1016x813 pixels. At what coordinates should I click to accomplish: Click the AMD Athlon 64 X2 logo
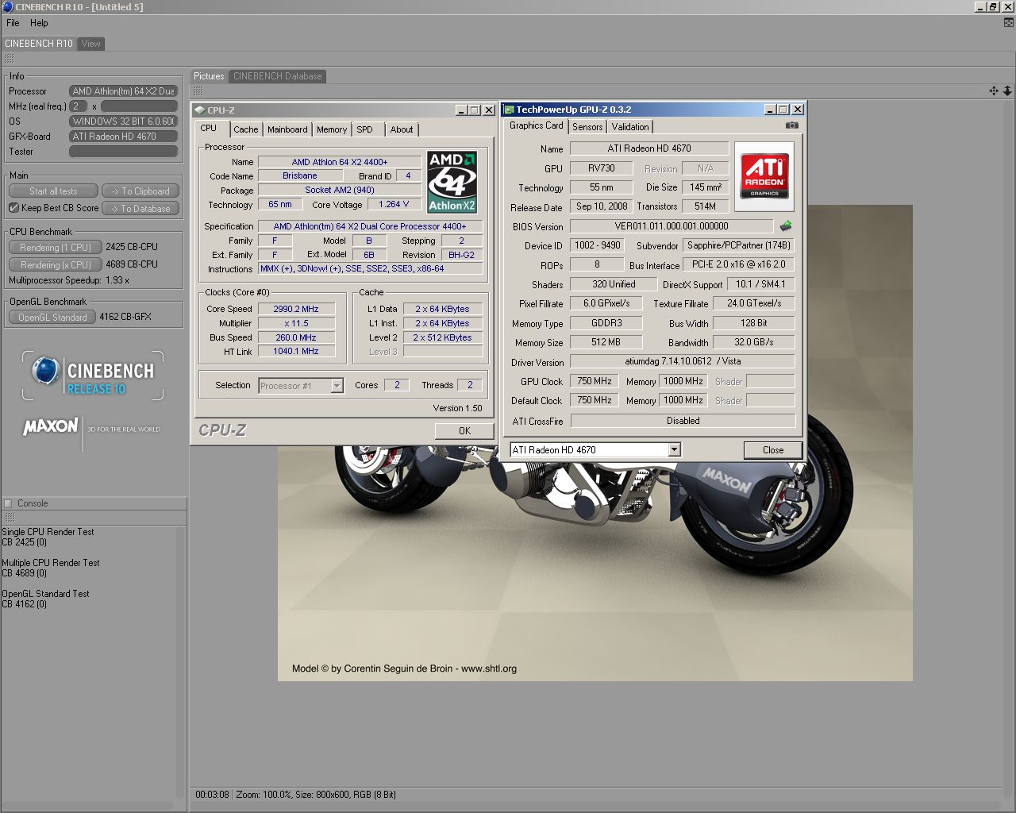[452, 182]
